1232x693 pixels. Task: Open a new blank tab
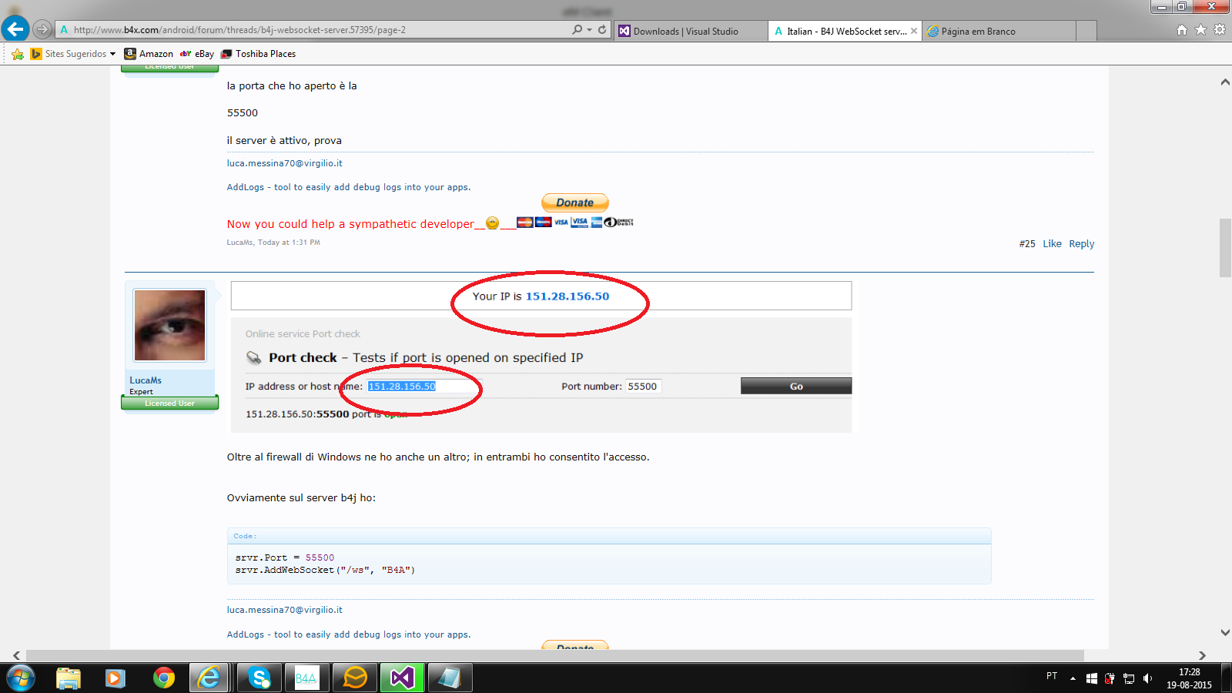click(x=1086, y=31)
